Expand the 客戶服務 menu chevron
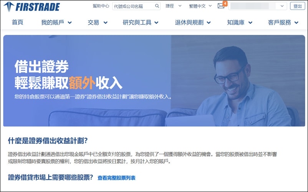Viewport: 308px width, 192px height. click(296, 23)
